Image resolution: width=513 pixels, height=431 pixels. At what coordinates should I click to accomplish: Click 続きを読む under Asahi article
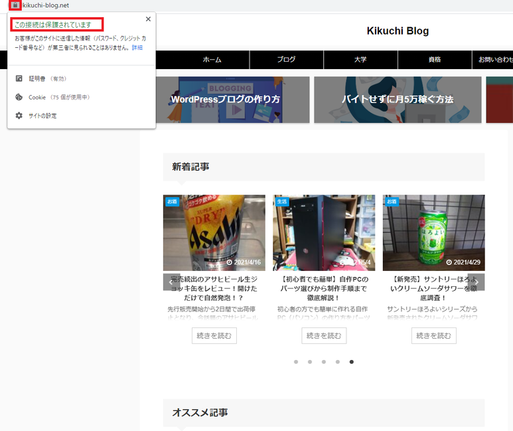coord(214,335)
